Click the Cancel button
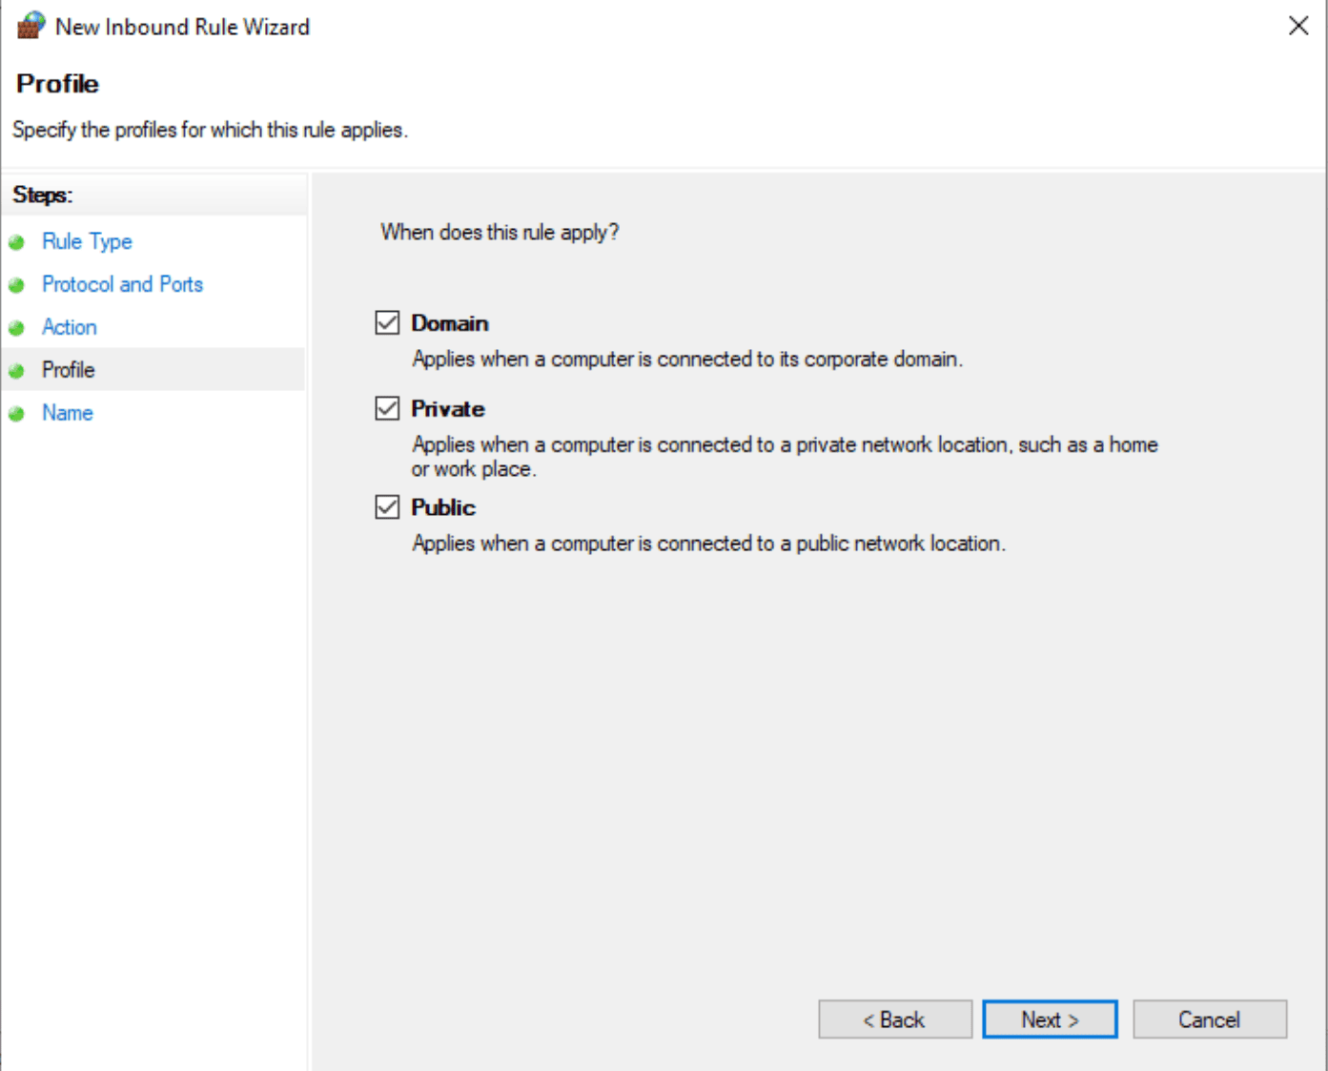 pyautogui.click(x=1209, y=1019)
